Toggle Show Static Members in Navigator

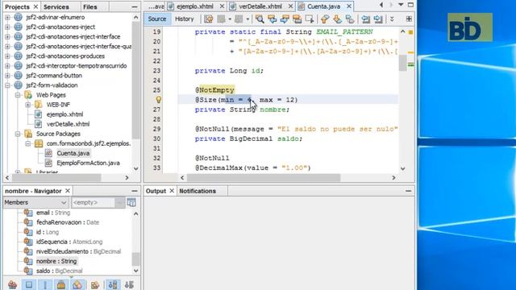tap(45, 284)
